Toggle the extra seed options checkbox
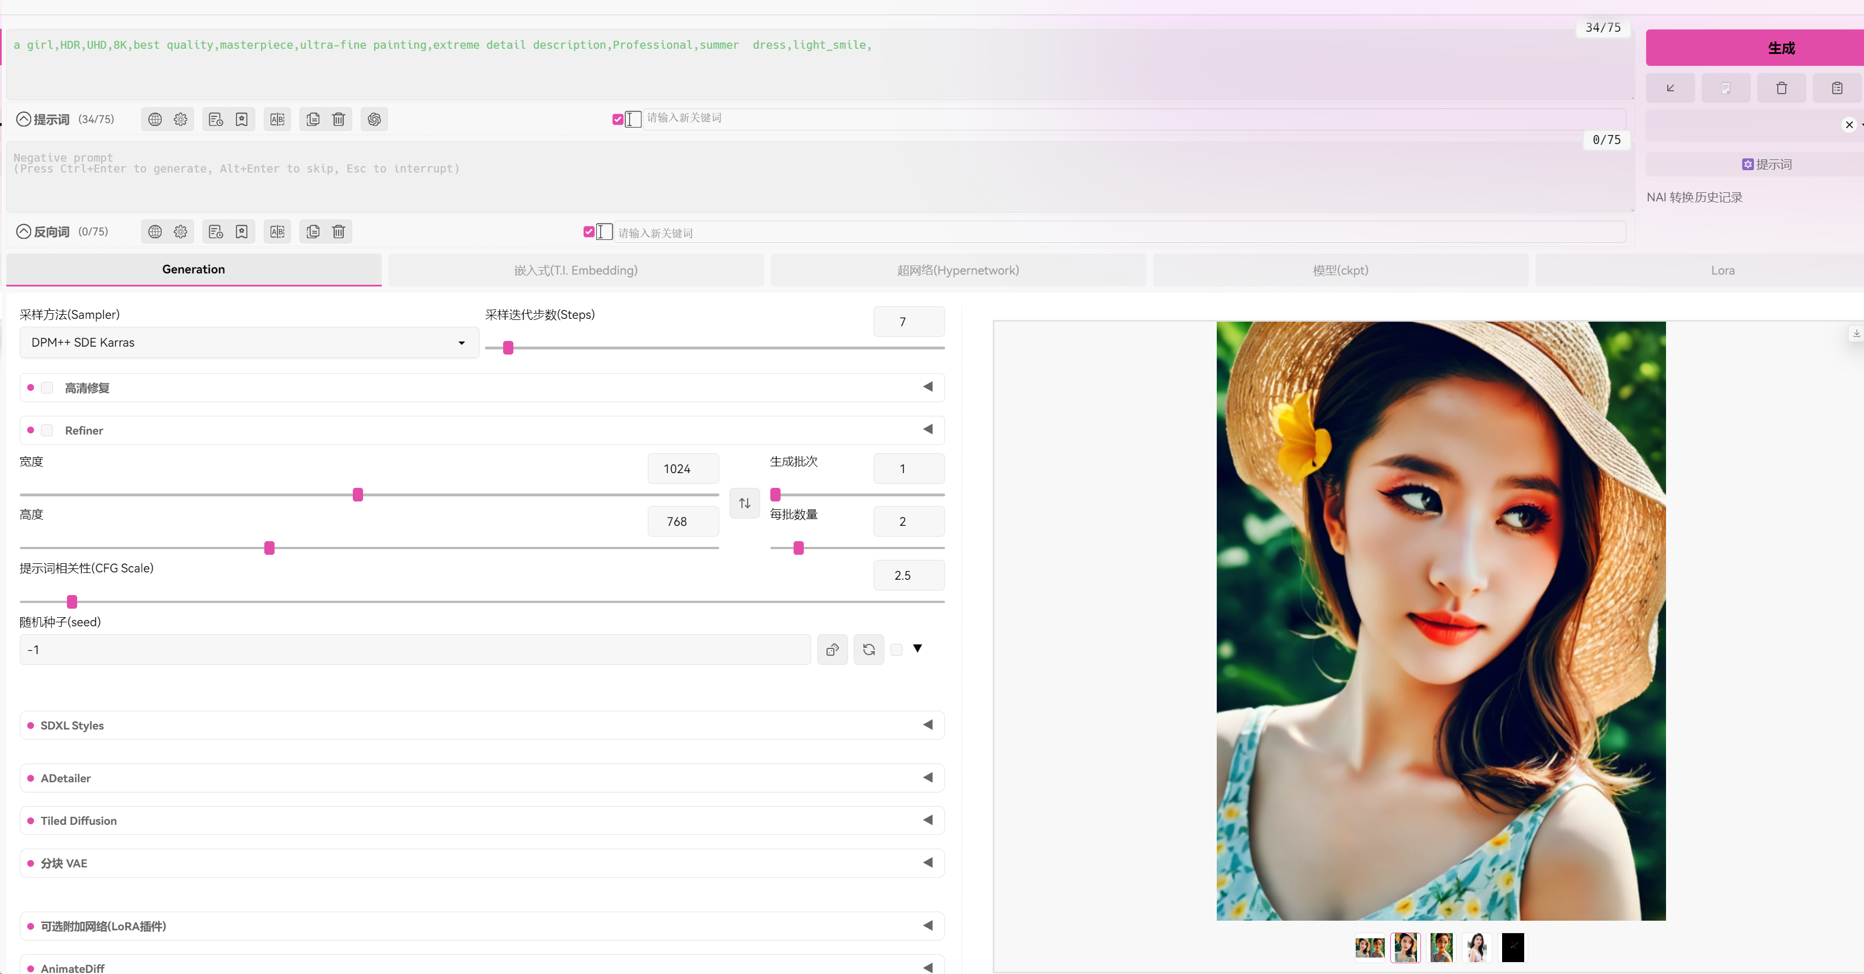Screen dimensions: 1864x974 click(896, 650)
